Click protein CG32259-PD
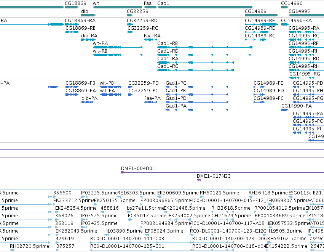The height and width of the screenshot is (252, 324). click(130, 87)
